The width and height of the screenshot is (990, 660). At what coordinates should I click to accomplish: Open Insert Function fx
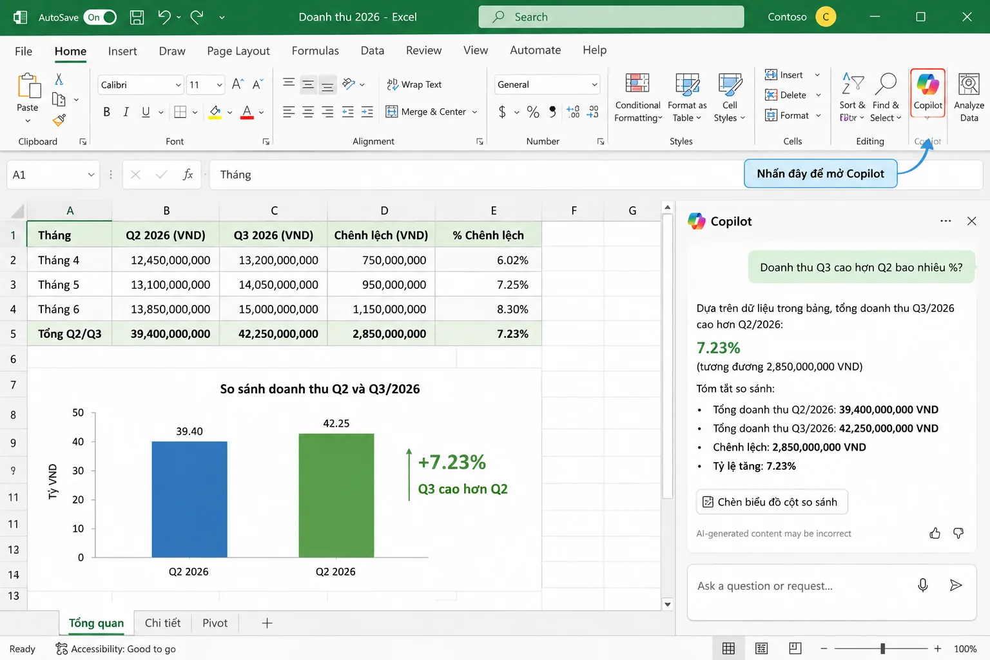tap(188, 175)
